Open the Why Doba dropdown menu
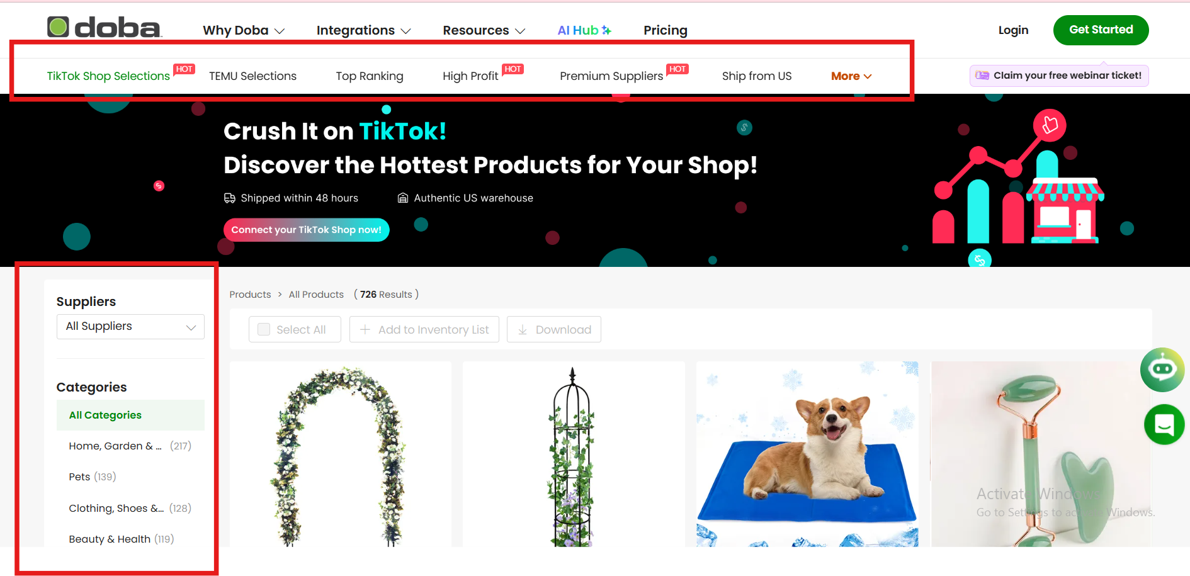The image size is (1190, 576). [244, 30]
